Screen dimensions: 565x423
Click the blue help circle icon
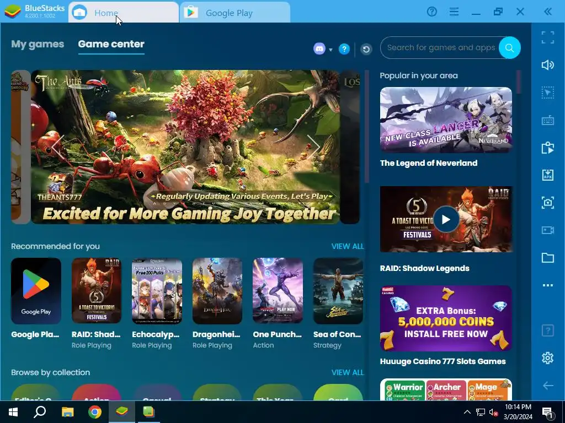tap(344, 49)
